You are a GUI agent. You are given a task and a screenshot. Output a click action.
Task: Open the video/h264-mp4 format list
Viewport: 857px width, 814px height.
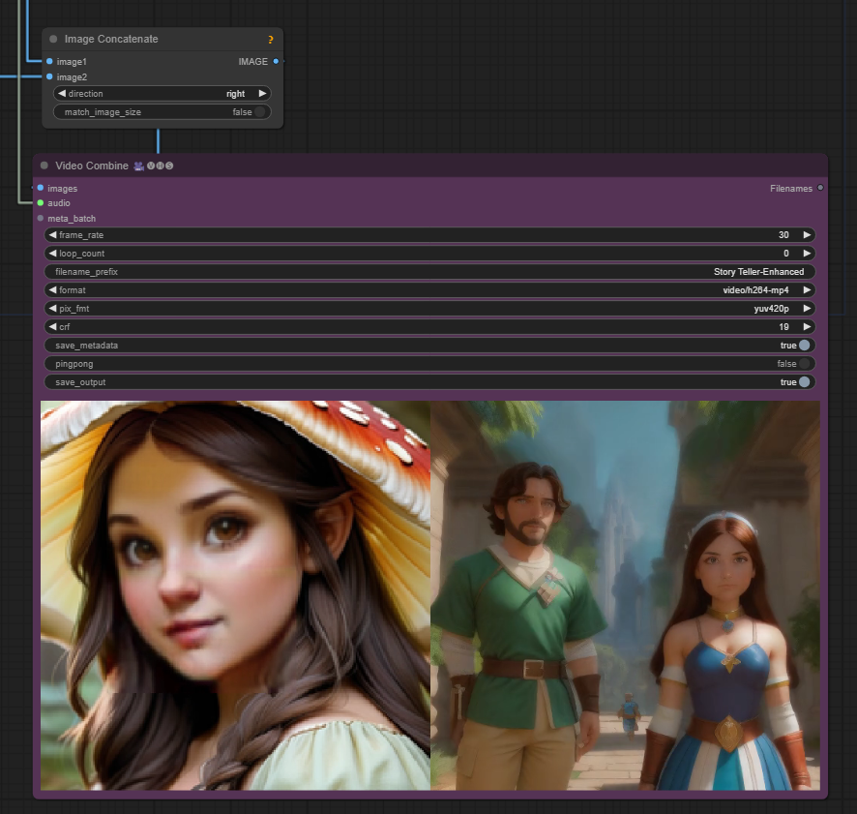755,290
